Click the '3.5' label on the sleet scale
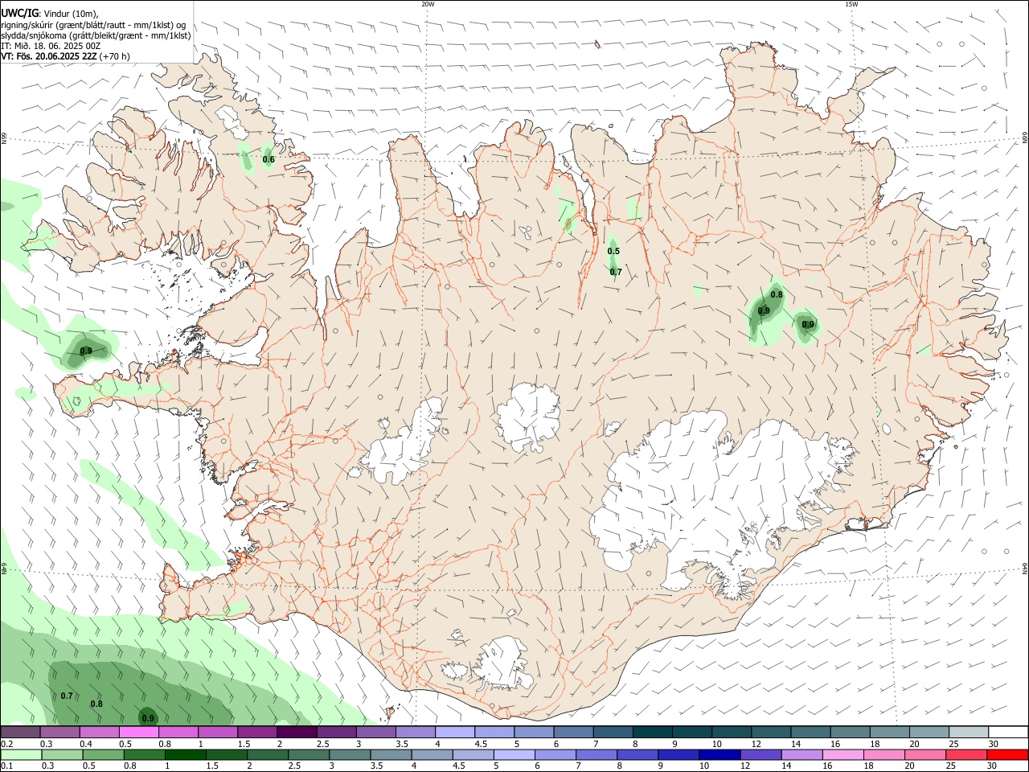This screenshot has height=772, width=1029. [x=402, y=744]
